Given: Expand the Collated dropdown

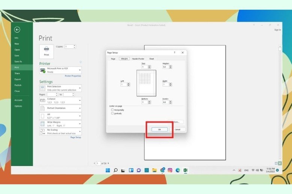Looking at the screenshot, I should [61, 101].
